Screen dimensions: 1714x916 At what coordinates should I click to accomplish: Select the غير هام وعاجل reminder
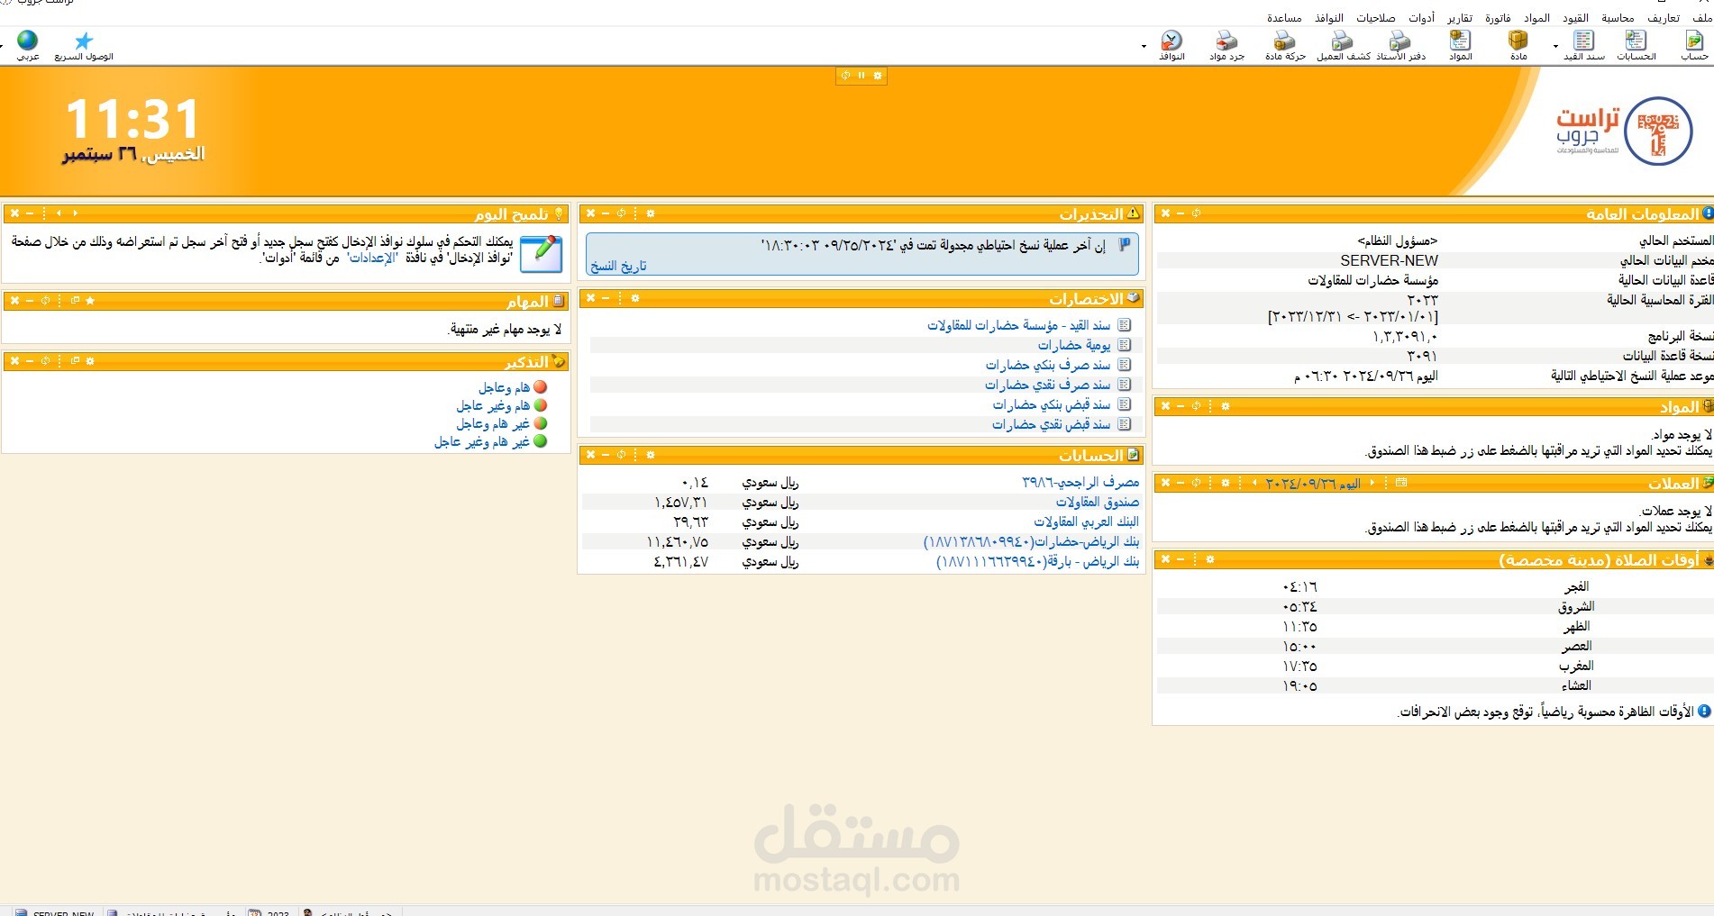pyautogui.click(x=502, y=423)
